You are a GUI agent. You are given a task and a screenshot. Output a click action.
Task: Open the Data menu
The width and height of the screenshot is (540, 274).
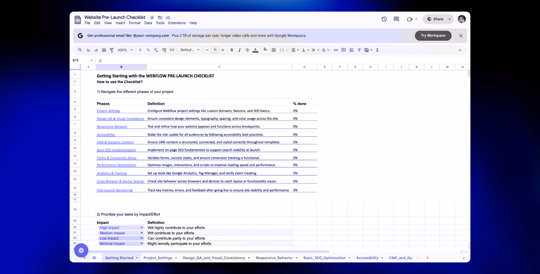(x=148, y=23)
